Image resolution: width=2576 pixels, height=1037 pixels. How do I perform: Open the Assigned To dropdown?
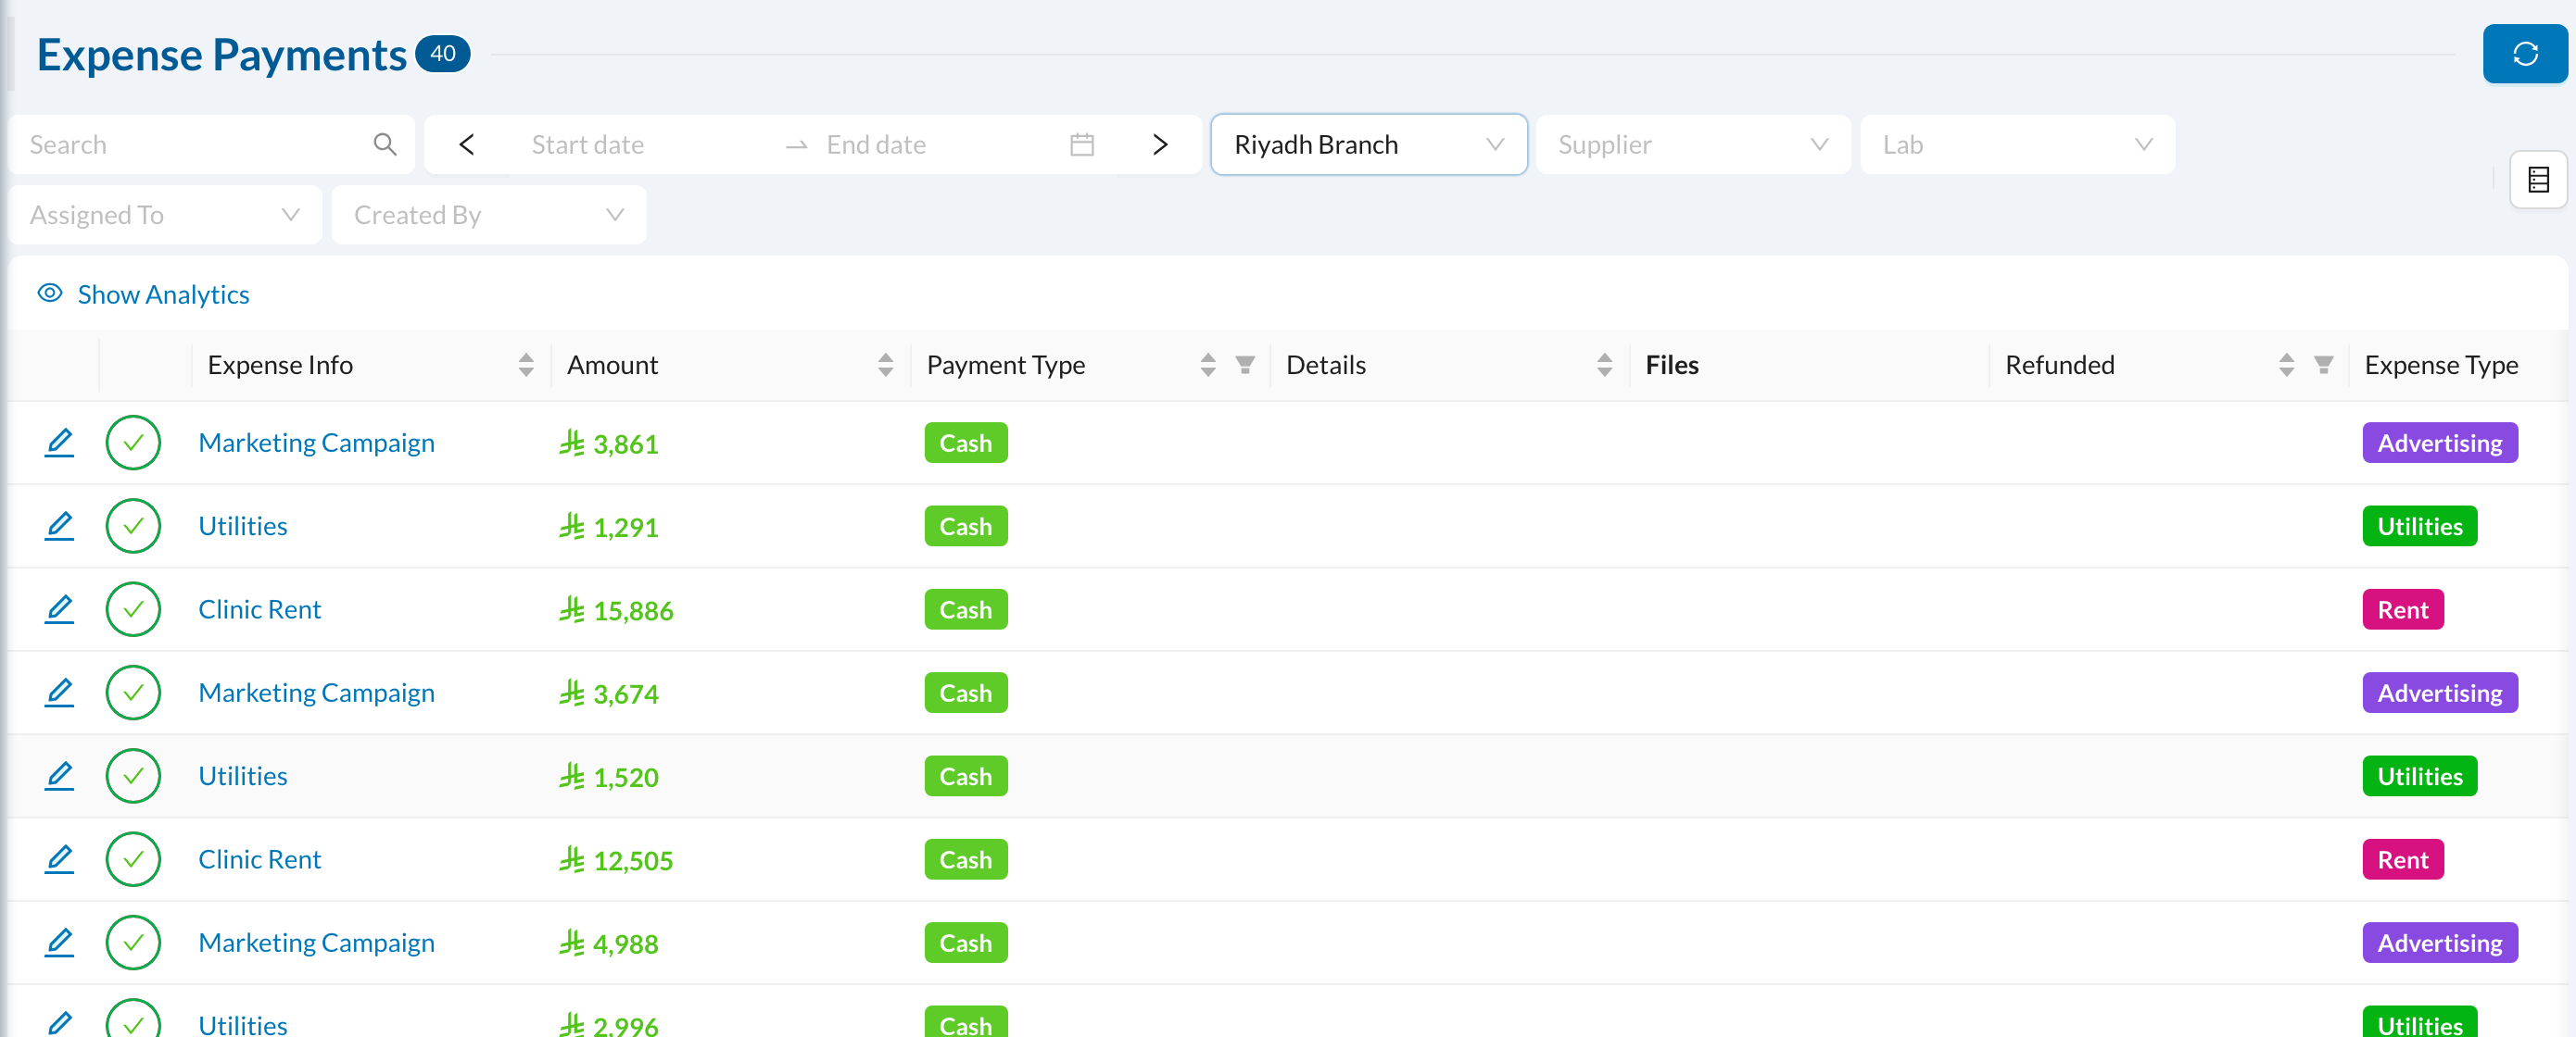pos(165,215)
